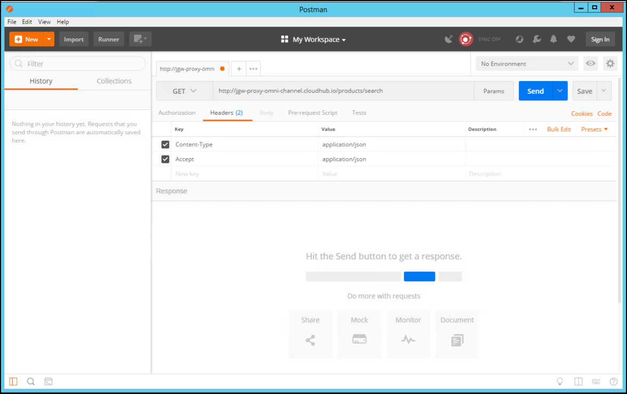This screenshot has width=627, height=394.
Task: Click the satellite capture requests icon
Action: (x=449, y=39)
